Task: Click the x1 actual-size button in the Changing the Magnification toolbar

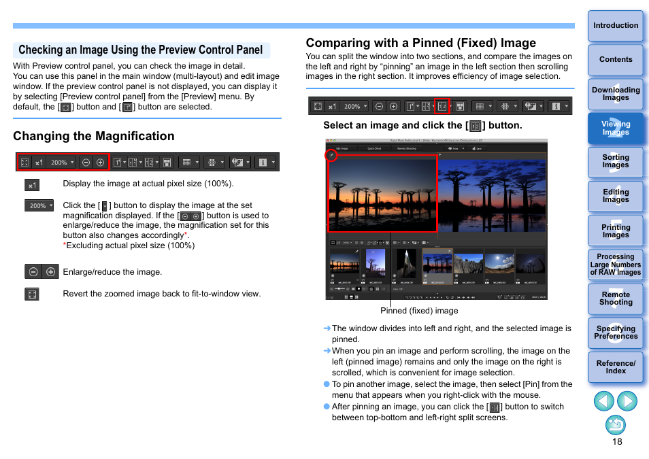Action: tap(39, 163)
